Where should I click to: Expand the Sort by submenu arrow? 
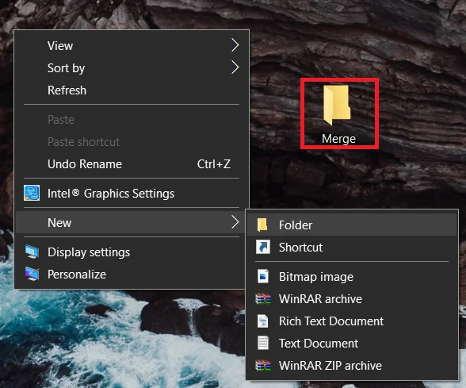pyautogui.click(x=235, y=67)
